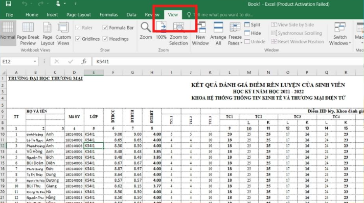Click Split window button
Viewport: 364px width, 203px height.
[253, 24]
